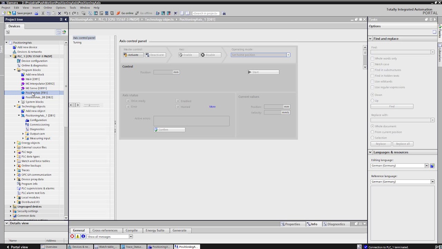Click the Copy icon in toolbar
442x249 pixels.
coord(48,13)
